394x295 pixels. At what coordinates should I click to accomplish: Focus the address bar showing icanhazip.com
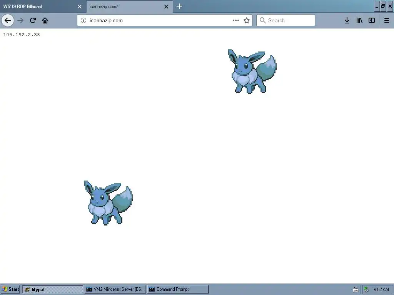coord(165,20)
